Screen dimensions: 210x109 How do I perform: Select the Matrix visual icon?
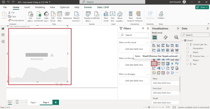168,64
